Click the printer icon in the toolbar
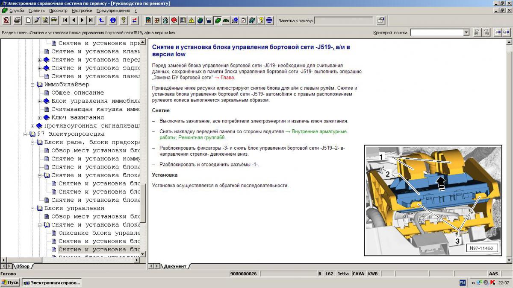513x288 pixels. (x=17, y=20)
